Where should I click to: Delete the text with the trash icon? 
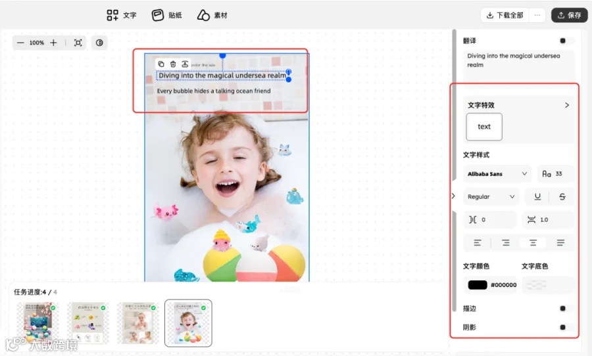(x=173, y=64)
